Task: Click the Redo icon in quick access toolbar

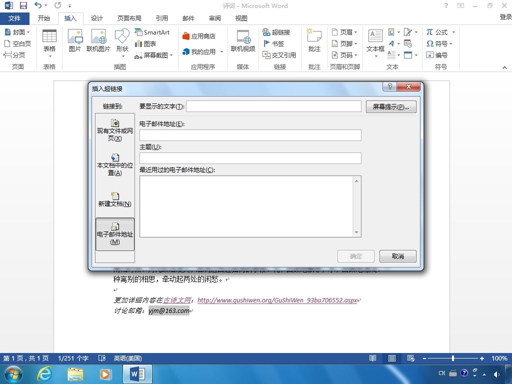Action: [x=58, y=5]
